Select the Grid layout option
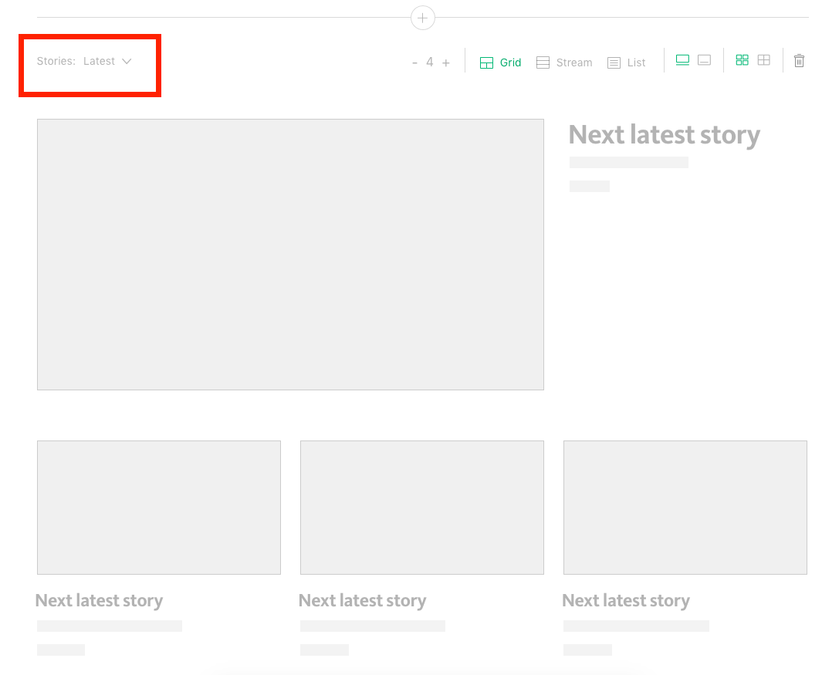Viewport: 822px width, 675px height. click(500, 63)
